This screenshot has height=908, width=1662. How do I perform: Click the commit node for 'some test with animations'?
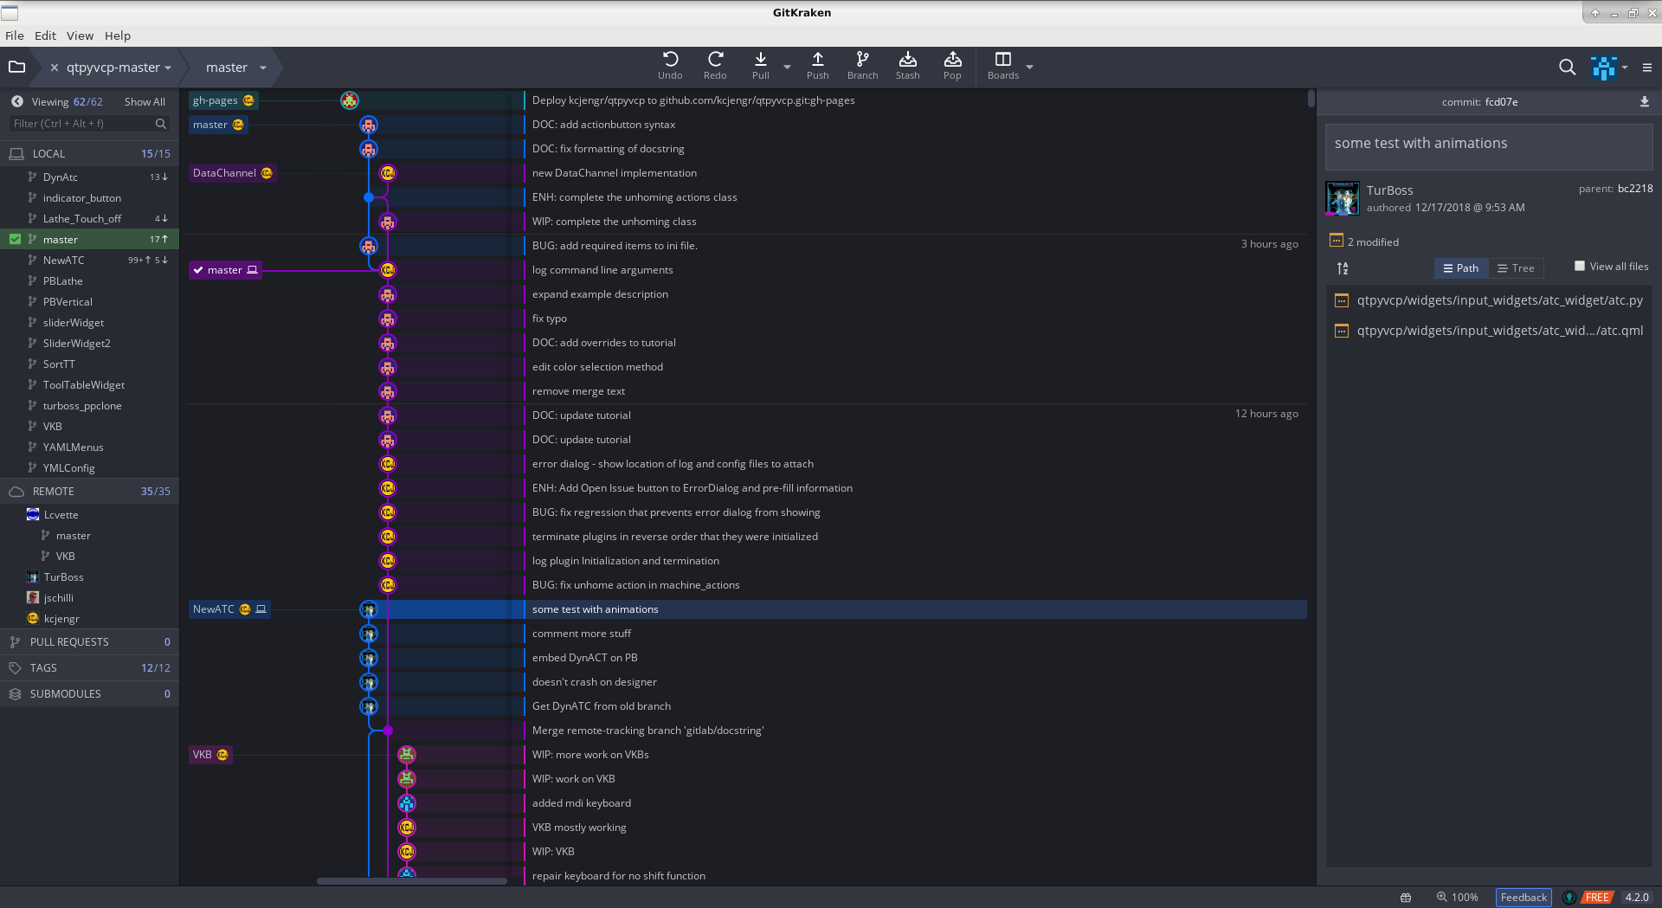[369, 609]
